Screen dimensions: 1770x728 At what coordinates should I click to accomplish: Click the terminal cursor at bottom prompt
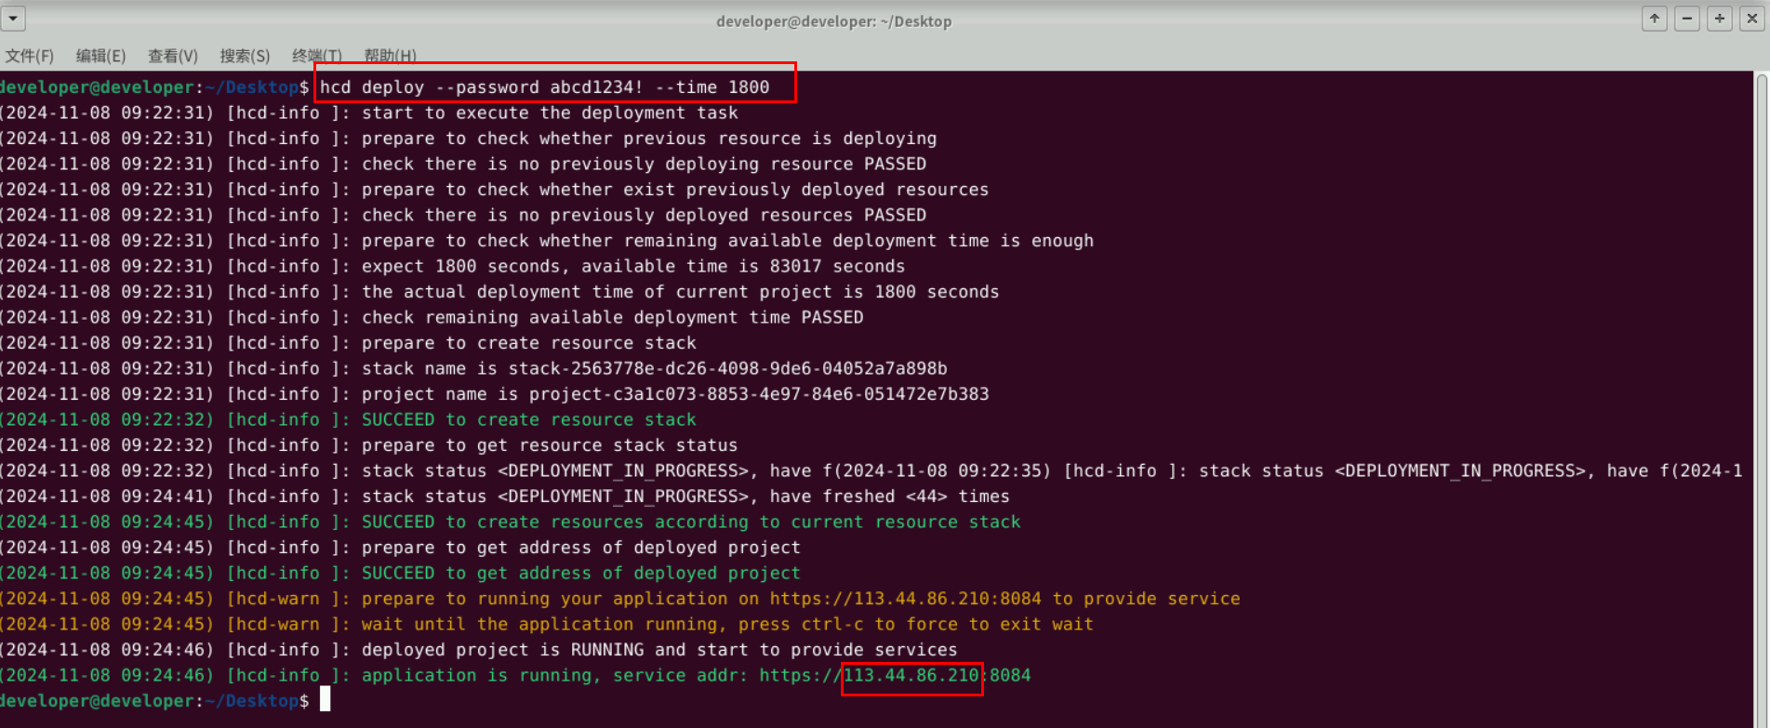coord(325,700)
